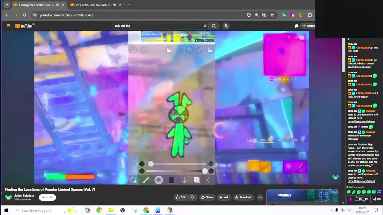Open File Explorer from the taskbar
This screenshot has height=215, width=383.
click(x=111, y=210)
